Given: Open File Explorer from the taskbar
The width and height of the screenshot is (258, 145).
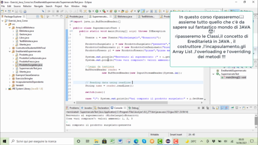Looking at the screenshot, I should coord(96,141).
